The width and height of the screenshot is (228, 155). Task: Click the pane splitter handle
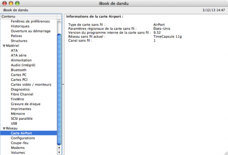[x=63, y=84]
